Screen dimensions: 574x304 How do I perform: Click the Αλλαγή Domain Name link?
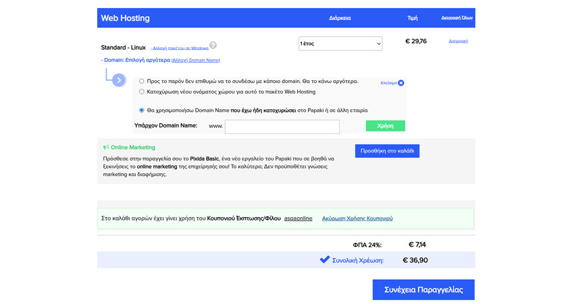pos(196,61)
